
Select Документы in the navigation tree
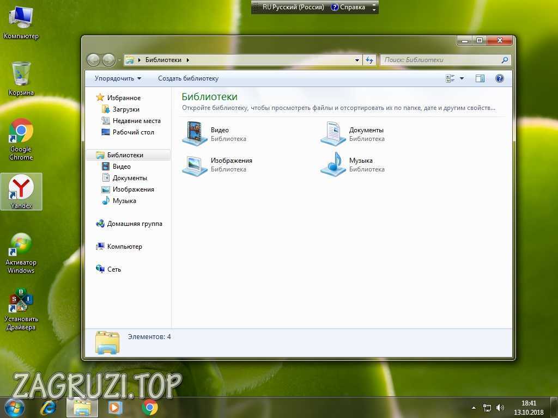pos(130,178)
